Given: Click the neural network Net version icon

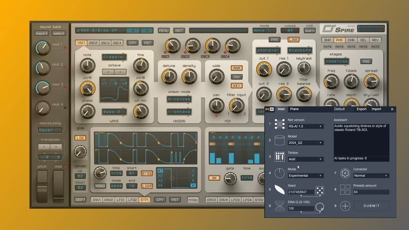Looking at the screenshot, I should [280, 124].
